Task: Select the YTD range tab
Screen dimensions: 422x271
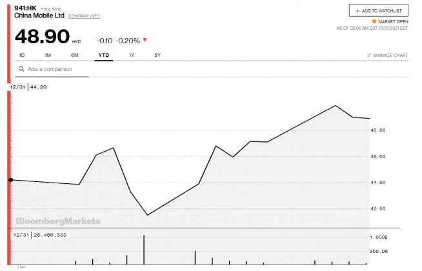Action: [x=103, y=55]
